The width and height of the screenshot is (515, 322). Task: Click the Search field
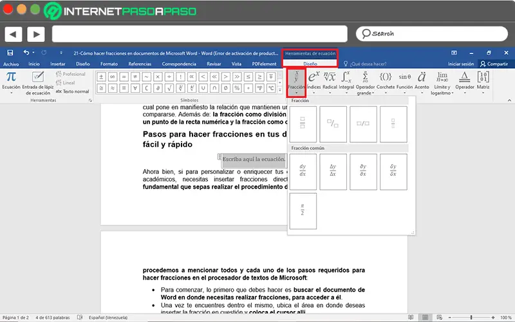pos(431,33)
